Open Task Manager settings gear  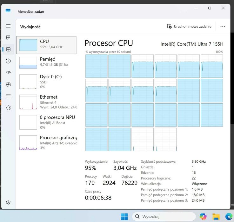click(8, 202)
